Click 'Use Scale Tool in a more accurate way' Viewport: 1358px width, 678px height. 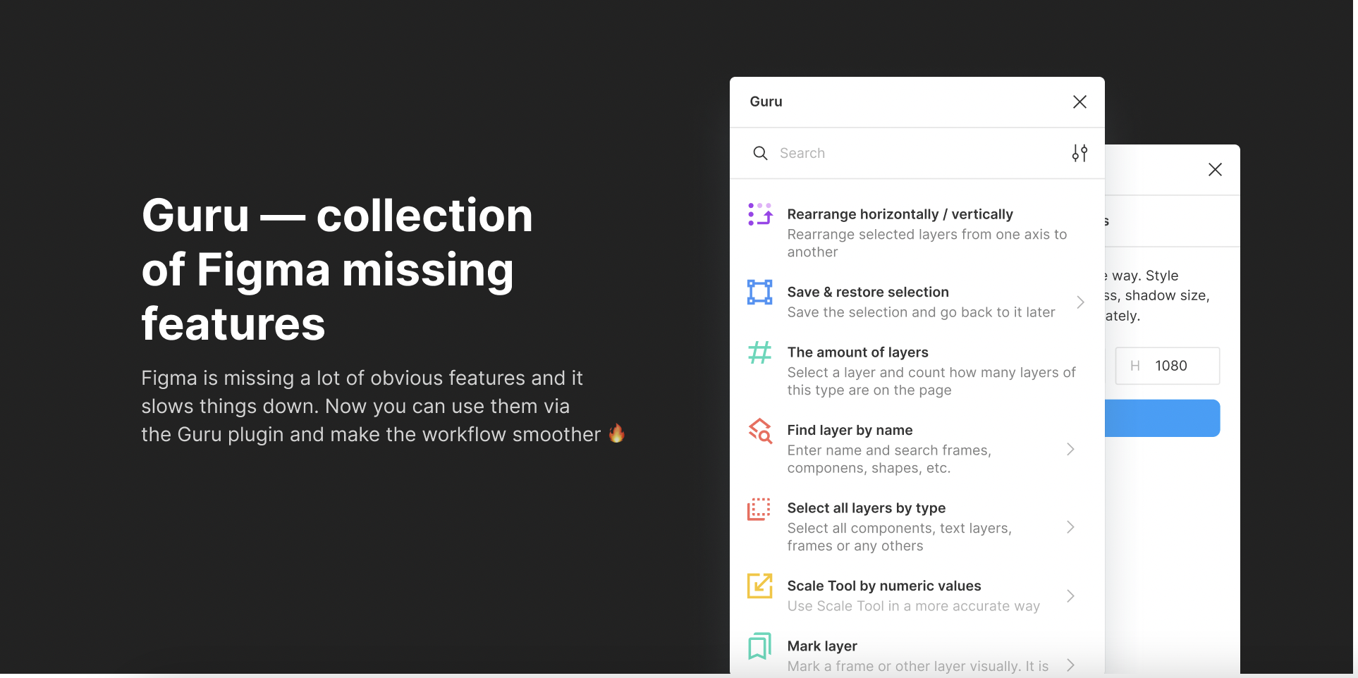914,606
